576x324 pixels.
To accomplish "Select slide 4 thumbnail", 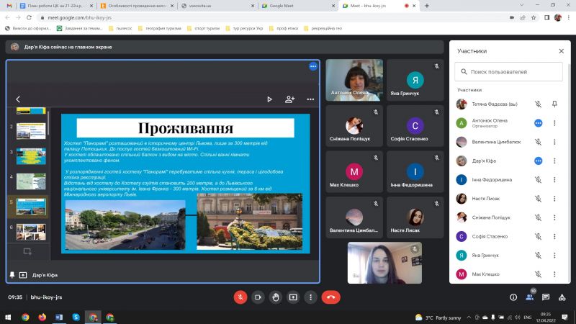I will [31, 181].
